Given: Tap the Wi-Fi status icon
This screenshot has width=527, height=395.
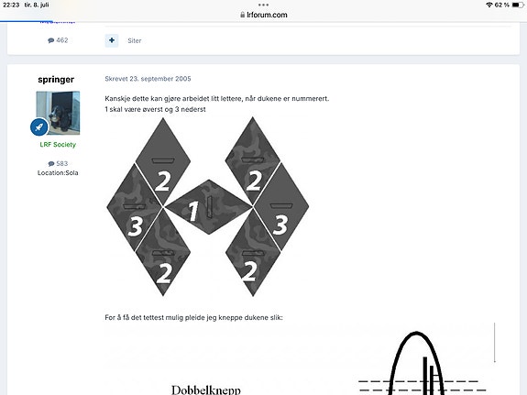Looking at the screenshot, I should (x=489, y=5).
